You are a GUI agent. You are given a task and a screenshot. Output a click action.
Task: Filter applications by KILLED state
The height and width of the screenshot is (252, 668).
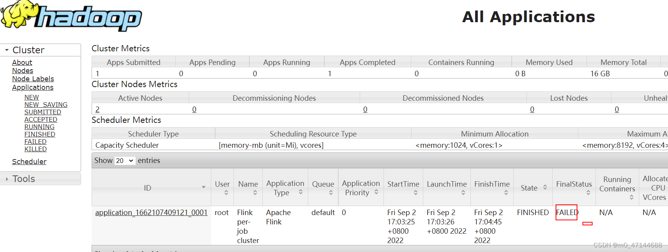click(x=35, y=149)
